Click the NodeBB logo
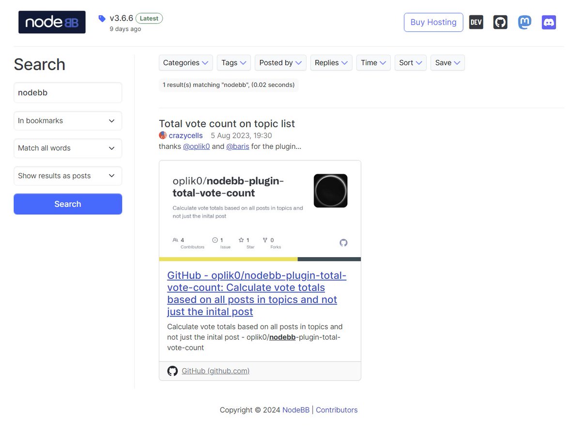Image resolution: width=581 pixels, height=433 pixels. click(52, 22)
